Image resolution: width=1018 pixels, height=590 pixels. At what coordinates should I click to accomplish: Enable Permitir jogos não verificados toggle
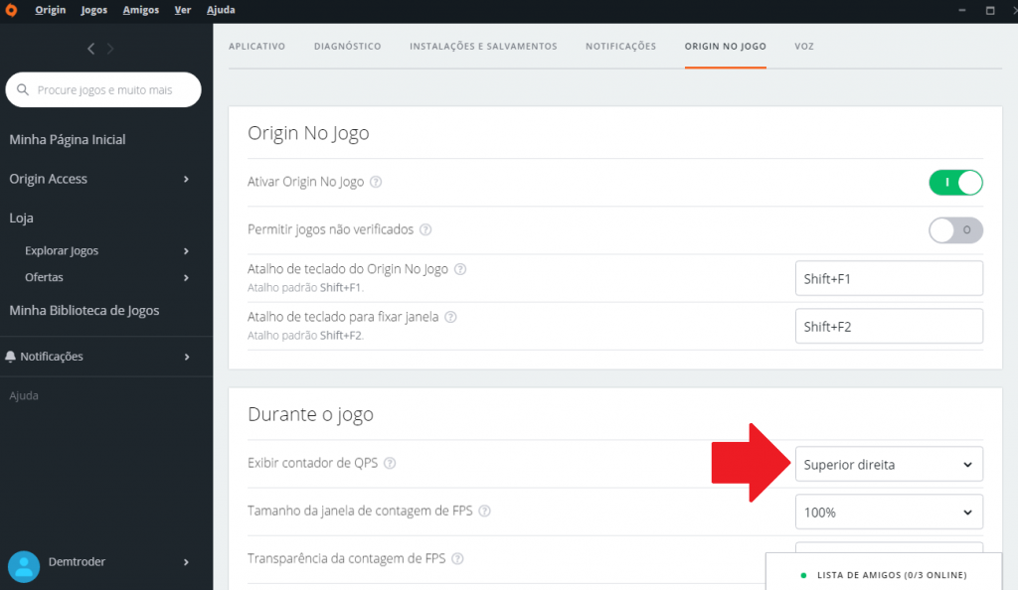pyautogui.click(x=955, y=230)
